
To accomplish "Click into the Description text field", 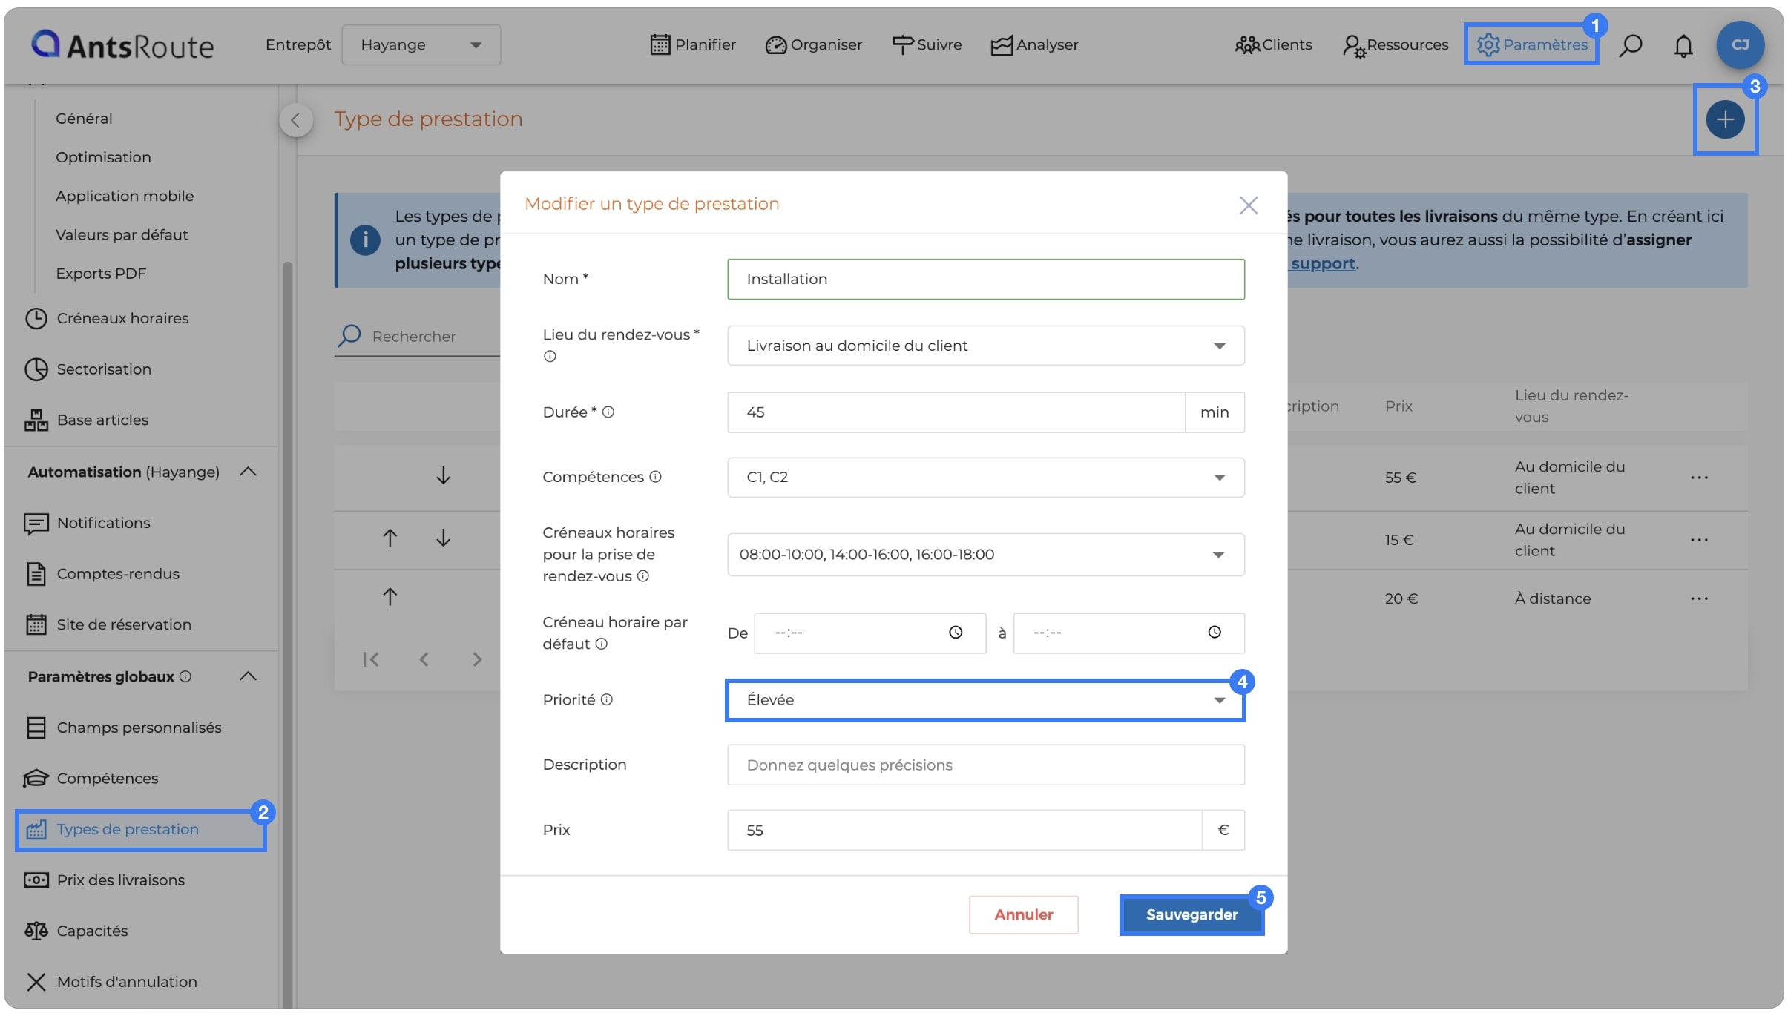I will [985, 765].
